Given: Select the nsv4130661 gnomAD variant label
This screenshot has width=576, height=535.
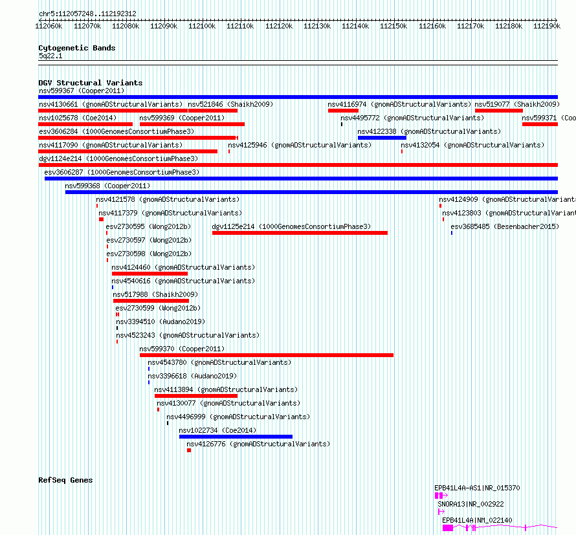Looking at the screenshot, I should (111, 104).
